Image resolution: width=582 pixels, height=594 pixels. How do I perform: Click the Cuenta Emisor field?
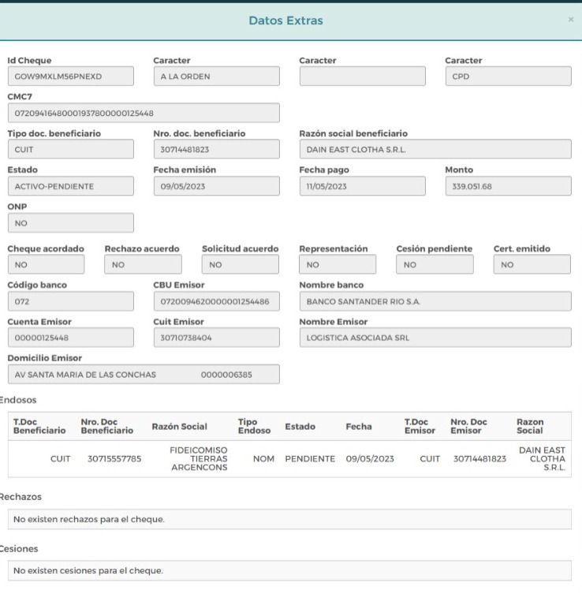(71, 338)
